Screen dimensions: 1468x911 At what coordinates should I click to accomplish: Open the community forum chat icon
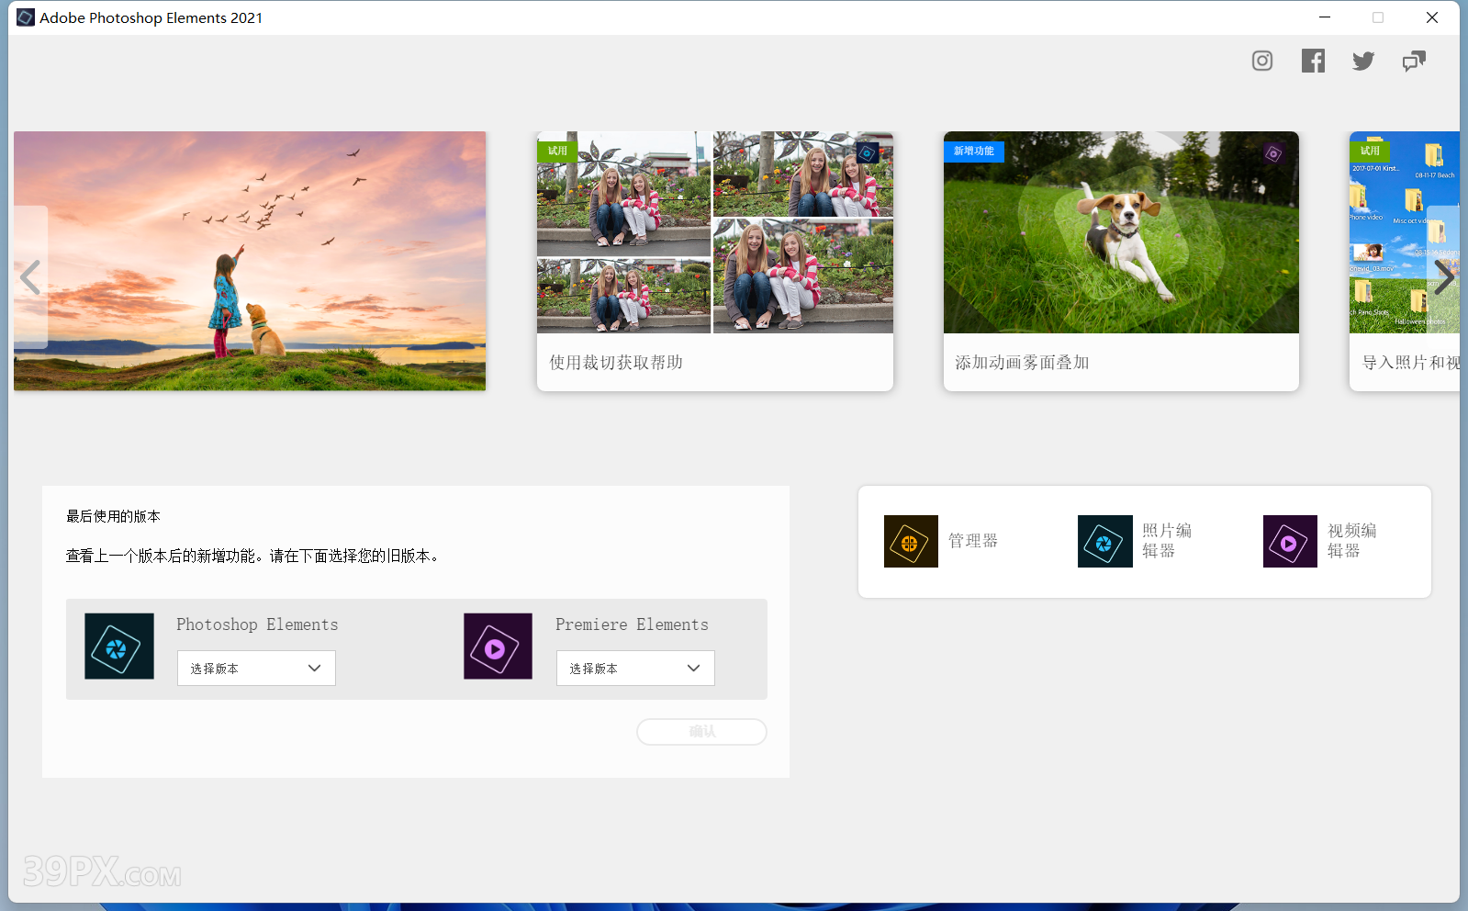click(1414, 61)
